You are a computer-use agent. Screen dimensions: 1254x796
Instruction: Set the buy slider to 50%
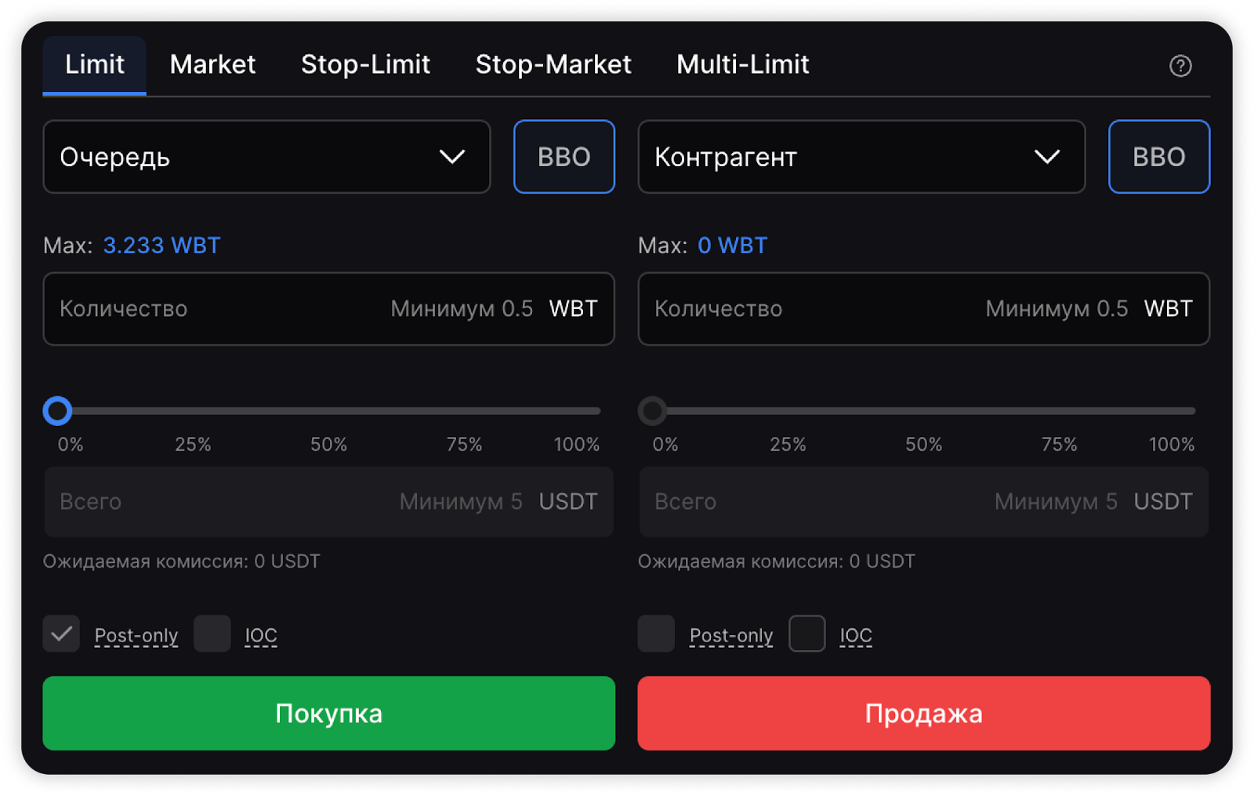[x=328, y=411]
